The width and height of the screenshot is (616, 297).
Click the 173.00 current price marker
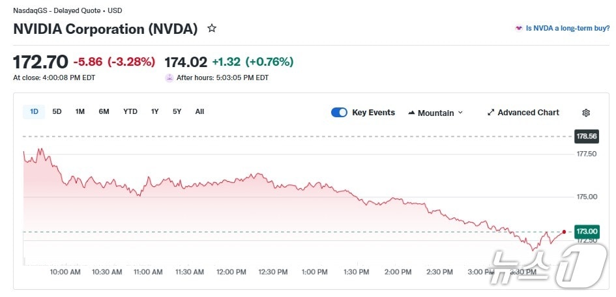click(x=587, y=231)
